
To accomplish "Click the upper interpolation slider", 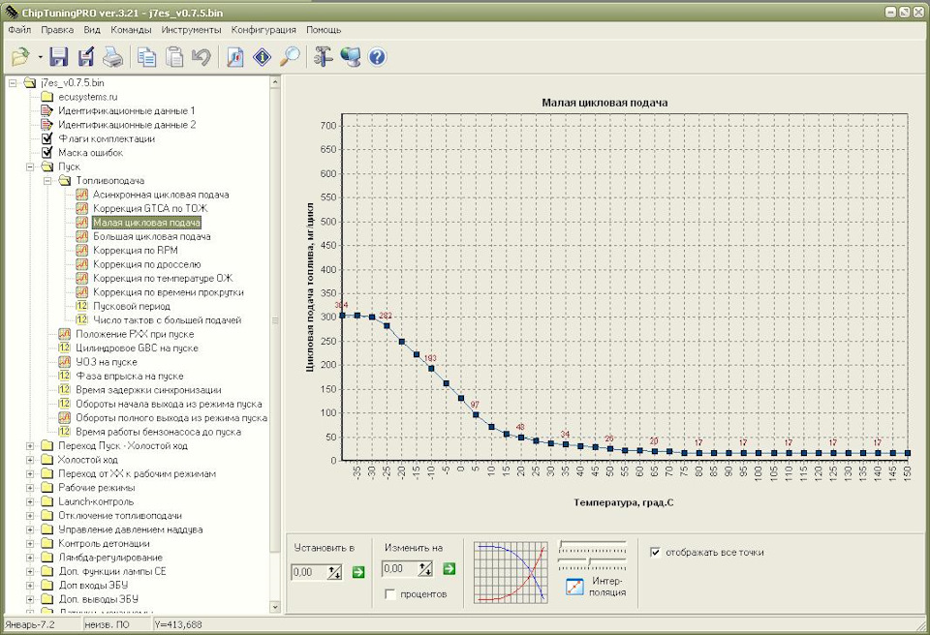I will [593, 546].
